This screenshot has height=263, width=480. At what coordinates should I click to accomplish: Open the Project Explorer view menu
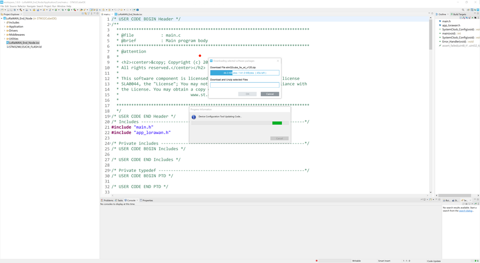click(91, 14)
